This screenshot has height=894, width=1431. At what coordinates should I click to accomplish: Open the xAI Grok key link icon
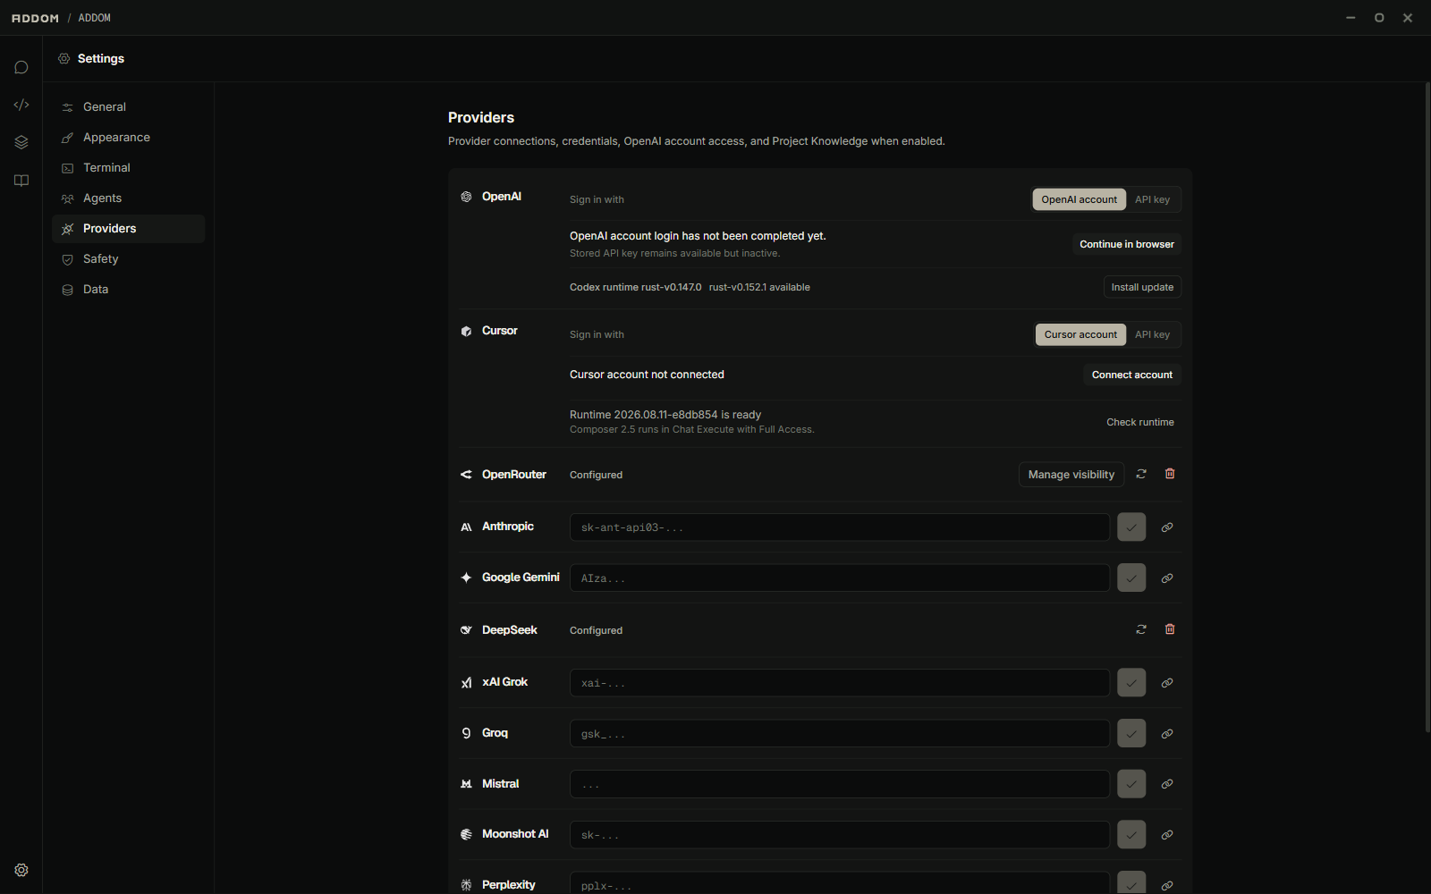click(1167, 683)
